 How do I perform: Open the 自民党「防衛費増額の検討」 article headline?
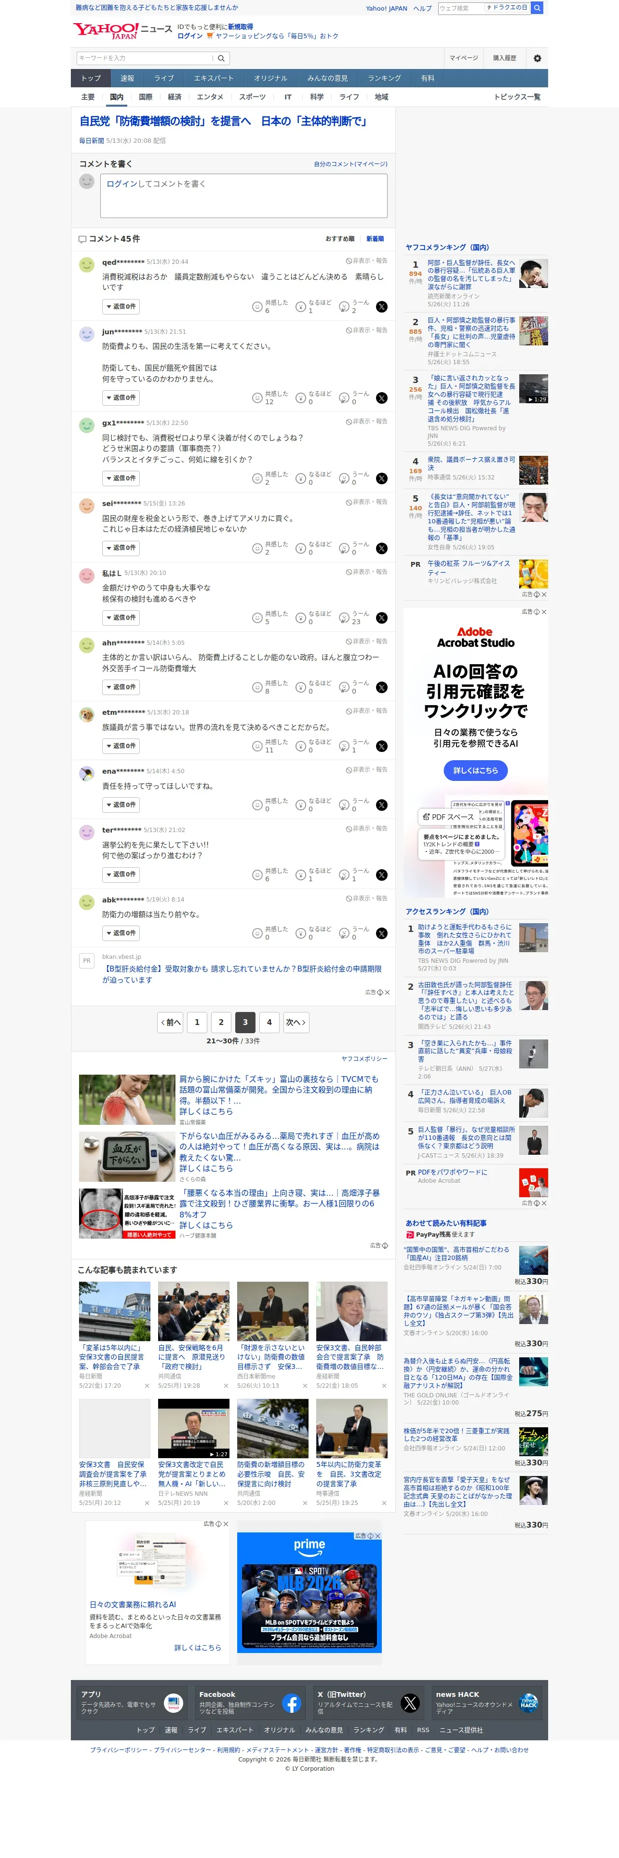[223, 121]
